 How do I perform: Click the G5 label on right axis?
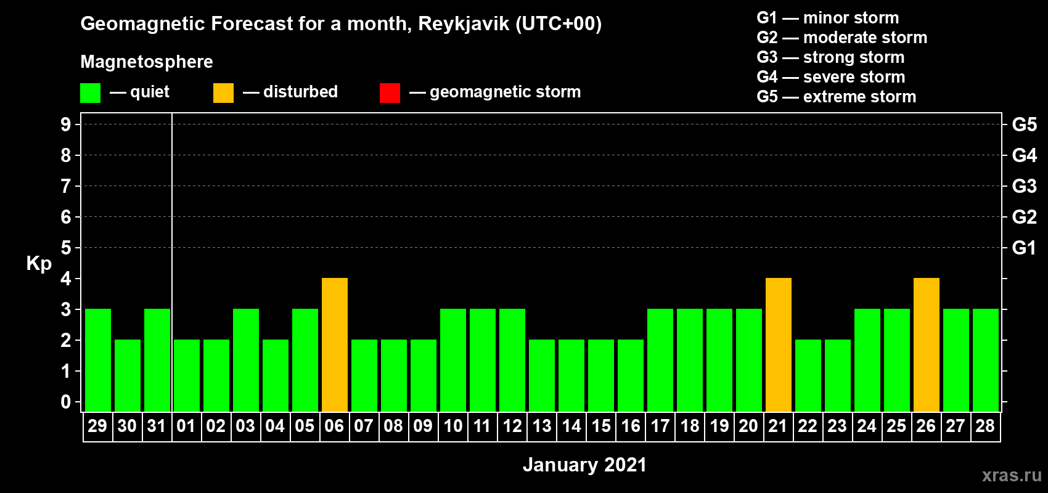[x=1024, y=124]
